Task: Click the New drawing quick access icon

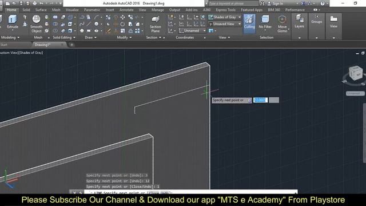Action: point(7,3)
